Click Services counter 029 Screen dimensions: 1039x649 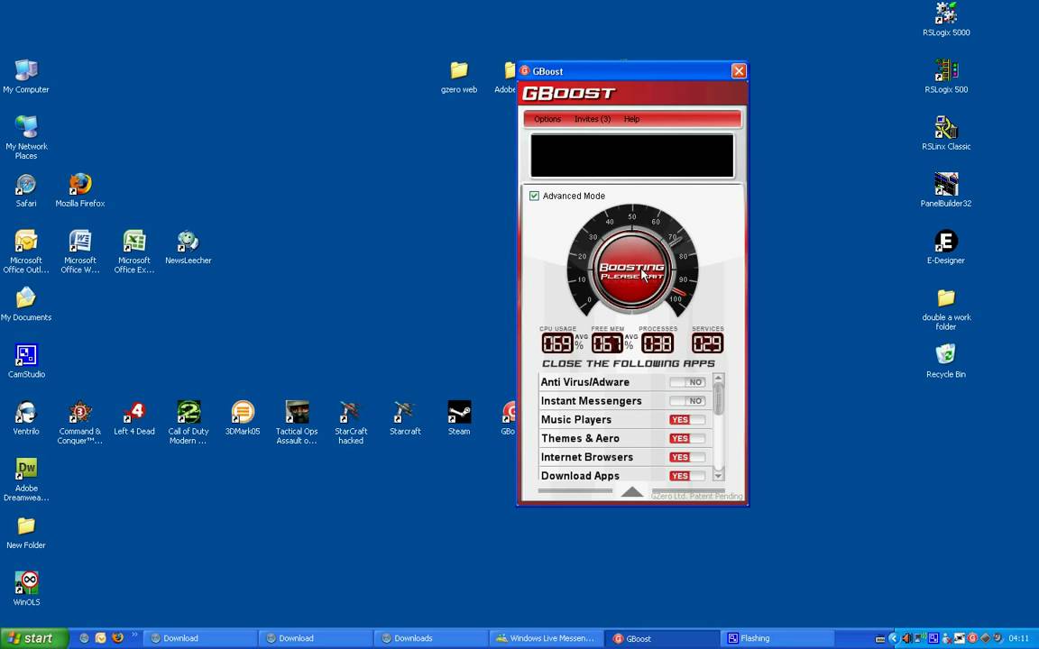click(x=707, y=343)
